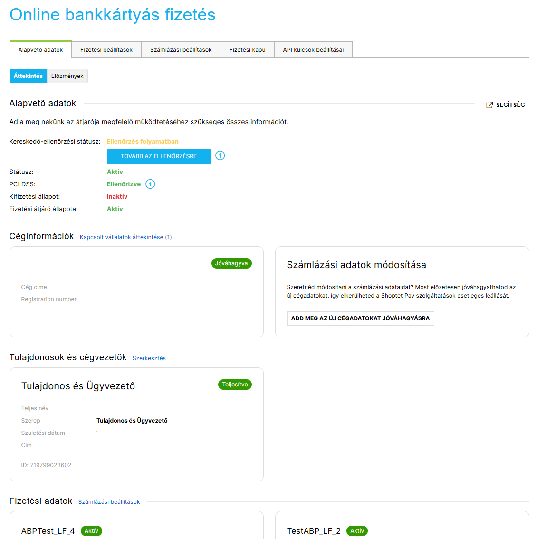The width and height of the screenshot is (537, 539).
Task: Select the TestABP_LF_2 payment card title
Action: coord(314,531)
